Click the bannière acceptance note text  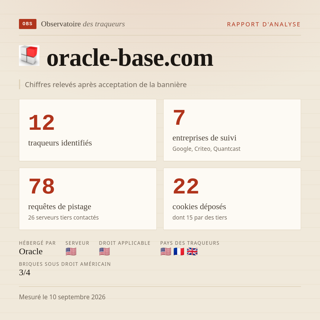click(x=106, y=84)
